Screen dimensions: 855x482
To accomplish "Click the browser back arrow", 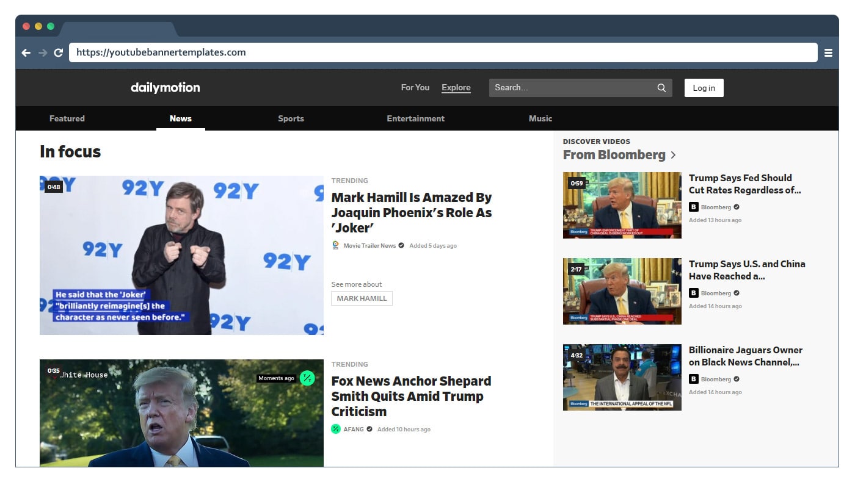I will point(26,52).
